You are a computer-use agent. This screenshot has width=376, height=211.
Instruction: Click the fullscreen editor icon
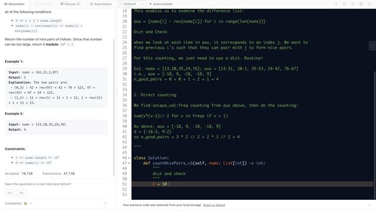pyautogui.click(x=370, y=4)
